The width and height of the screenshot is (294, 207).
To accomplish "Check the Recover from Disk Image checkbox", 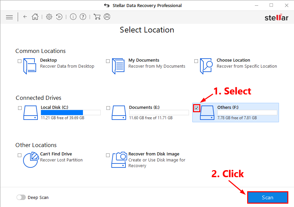I will pos(108,155).
